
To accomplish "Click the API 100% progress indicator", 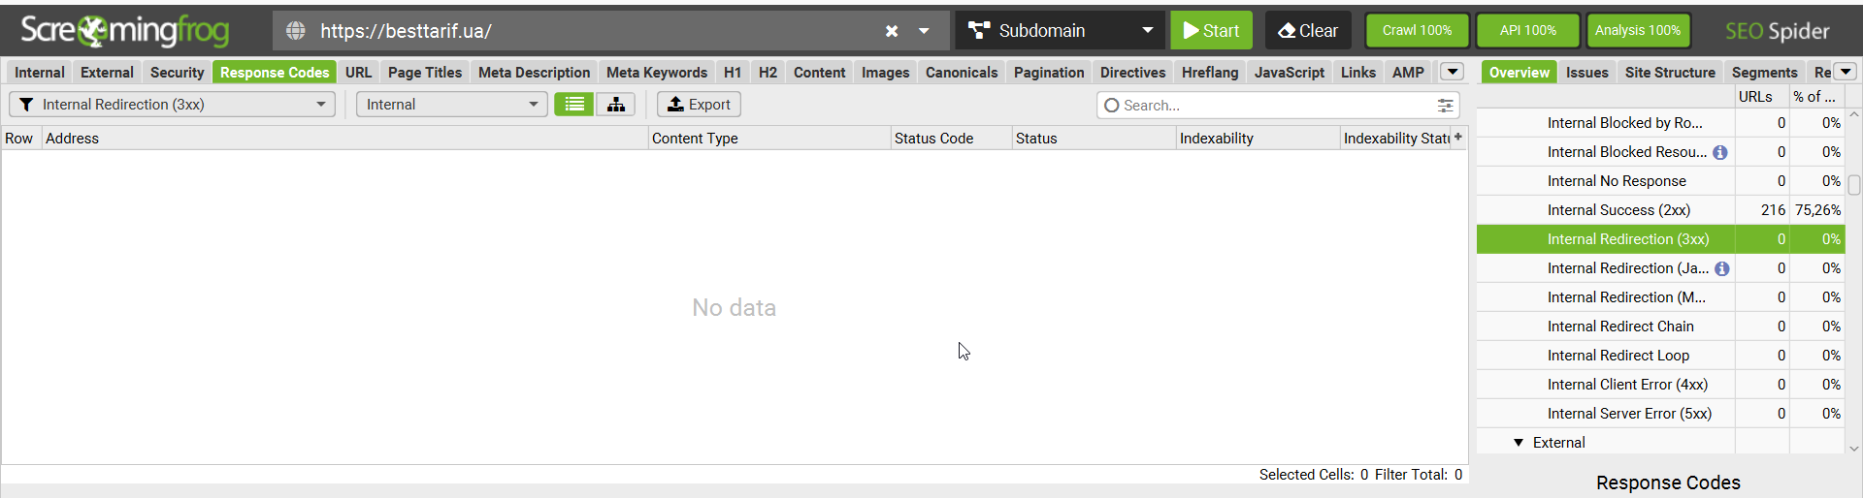I will [1527, 30].
